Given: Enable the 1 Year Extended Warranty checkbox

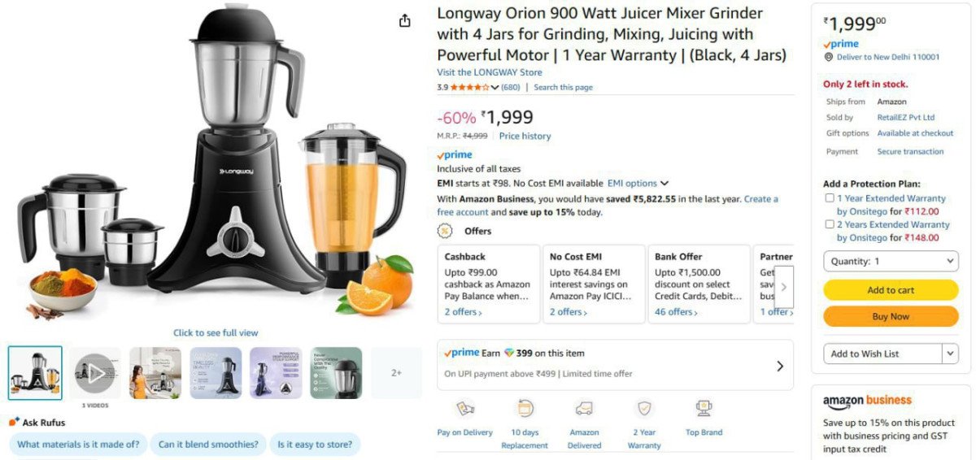Looking at the screenshot, I should pos(830,198).
